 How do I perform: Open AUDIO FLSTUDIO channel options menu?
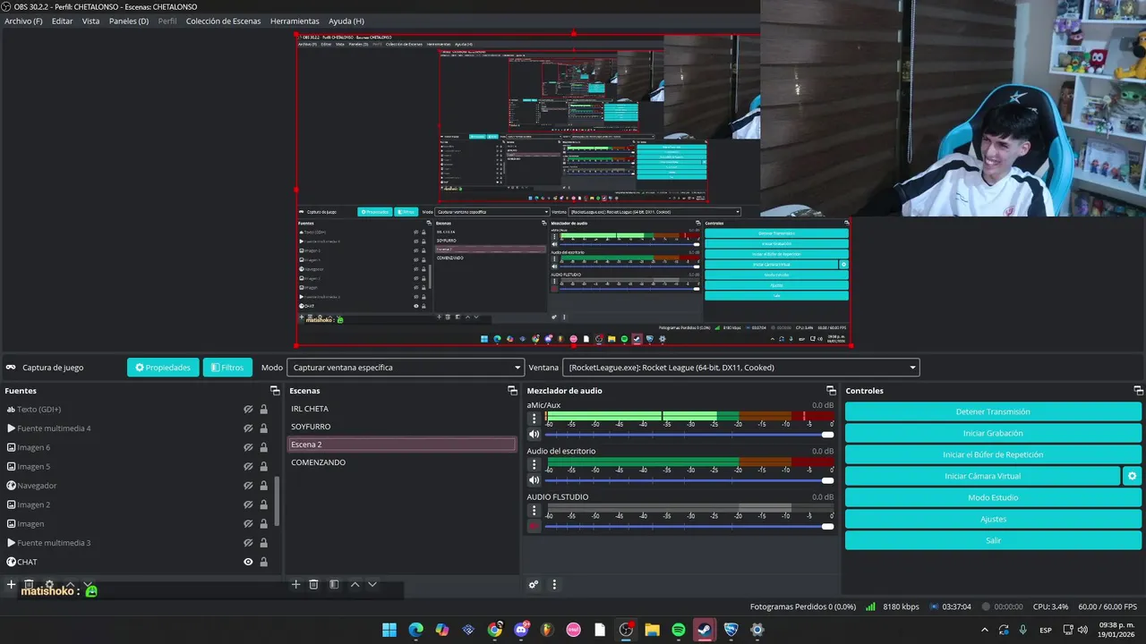[535, 511]
